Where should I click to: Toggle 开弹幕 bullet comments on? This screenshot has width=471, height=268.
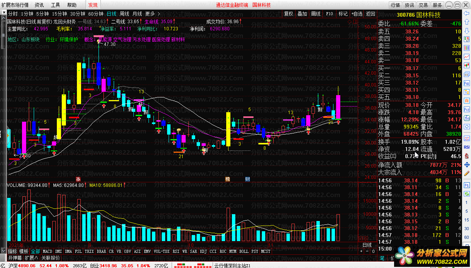click(15, 258)
